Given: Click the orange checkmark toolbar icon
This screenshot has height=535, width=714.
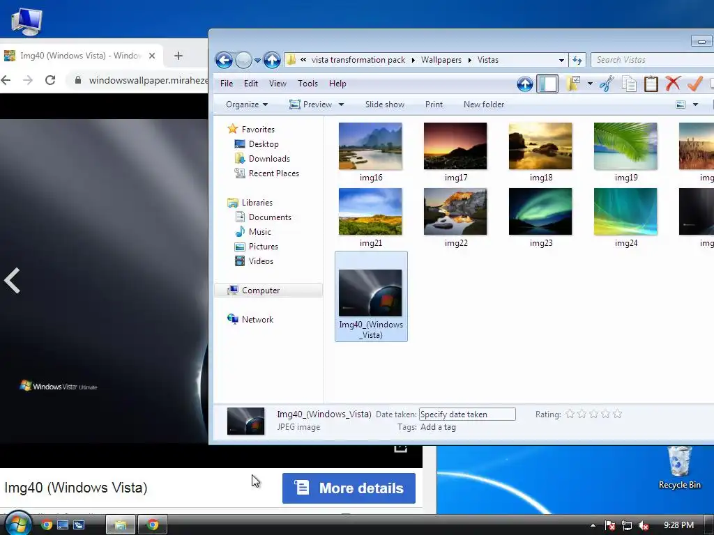Looking at the screenshot, I should 695,84.
